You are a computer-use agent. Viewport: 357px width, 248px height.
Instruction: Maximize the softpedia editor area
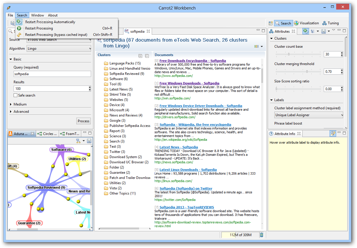tap(263, 30)
